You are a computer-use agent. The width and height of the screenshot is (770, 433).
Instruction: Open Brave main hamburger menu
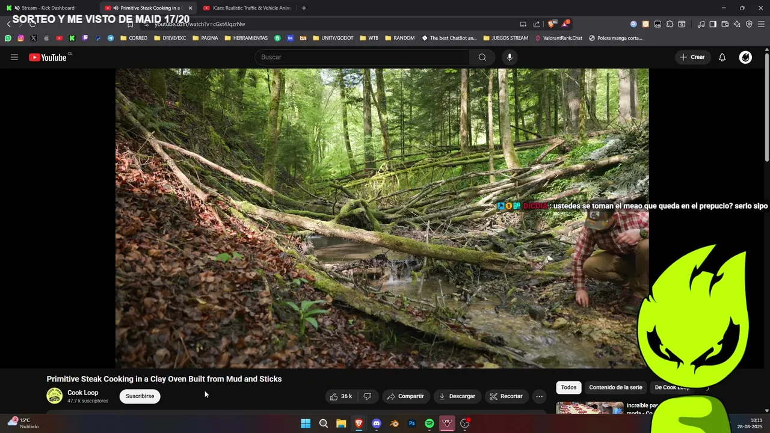761,24
